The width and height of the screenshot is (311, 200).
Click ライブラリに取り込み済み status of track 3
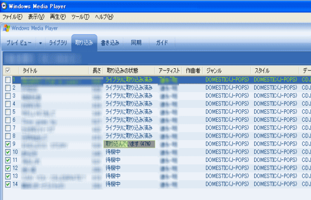129,96
